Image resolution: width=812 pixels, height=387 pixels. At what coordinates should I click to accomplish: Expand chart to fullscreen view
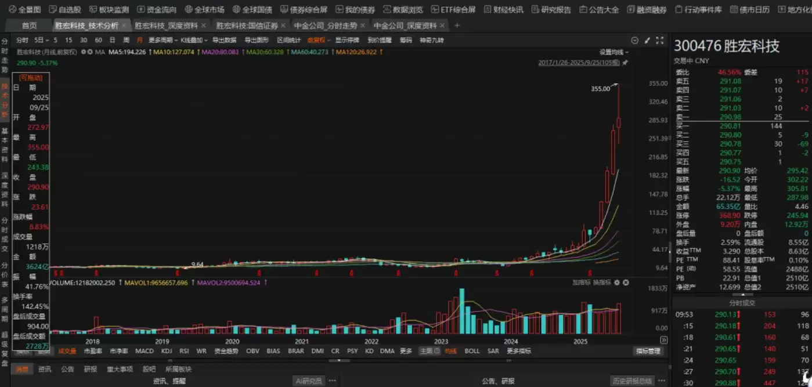tap(658, 39)
